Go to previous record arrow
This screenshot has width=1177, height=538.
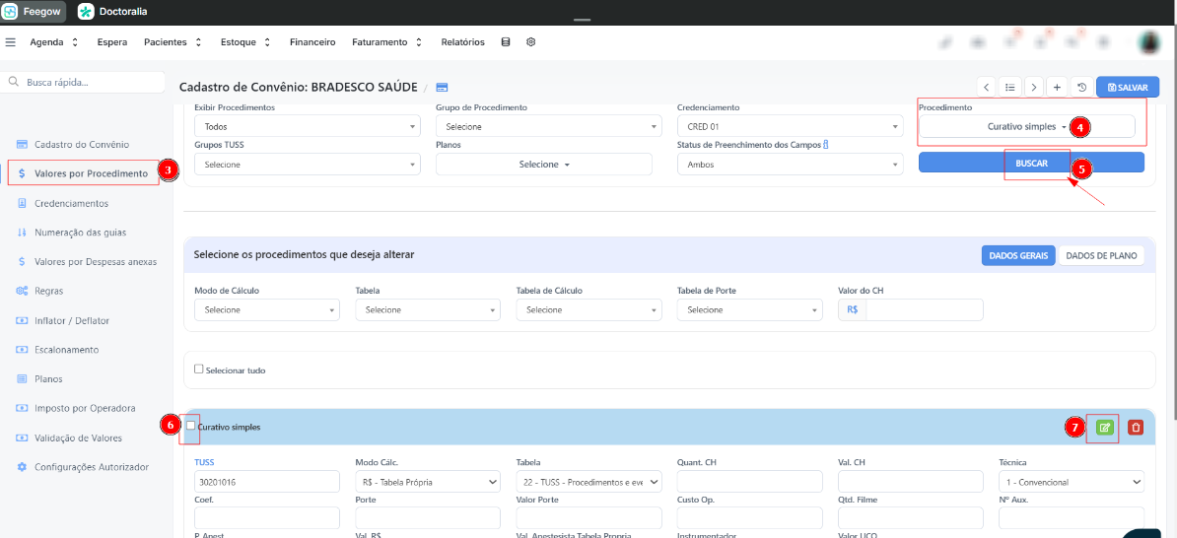click(x=987, y=87)
